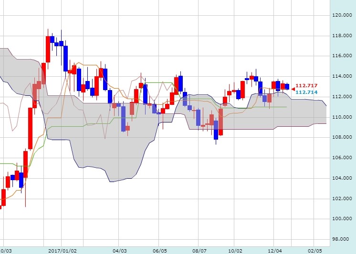Select the 12/04 date label
356x254 pixels.
point(275,251)
